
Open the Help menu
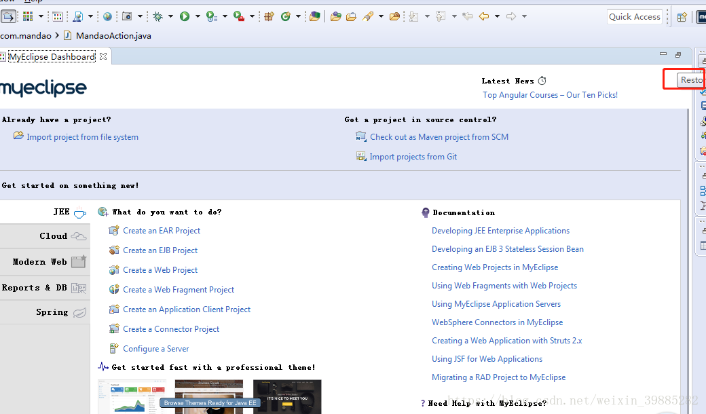[x=33, y=1]
